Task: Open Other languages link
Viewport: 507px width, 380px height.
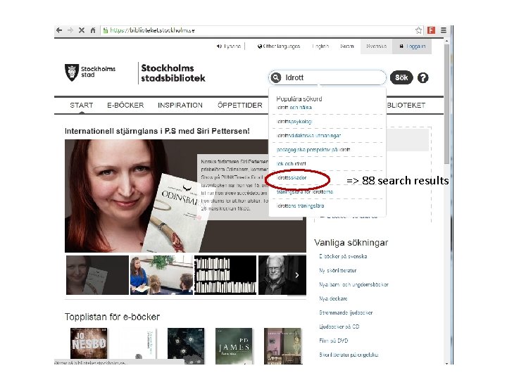Action: (x=279, y=46)
